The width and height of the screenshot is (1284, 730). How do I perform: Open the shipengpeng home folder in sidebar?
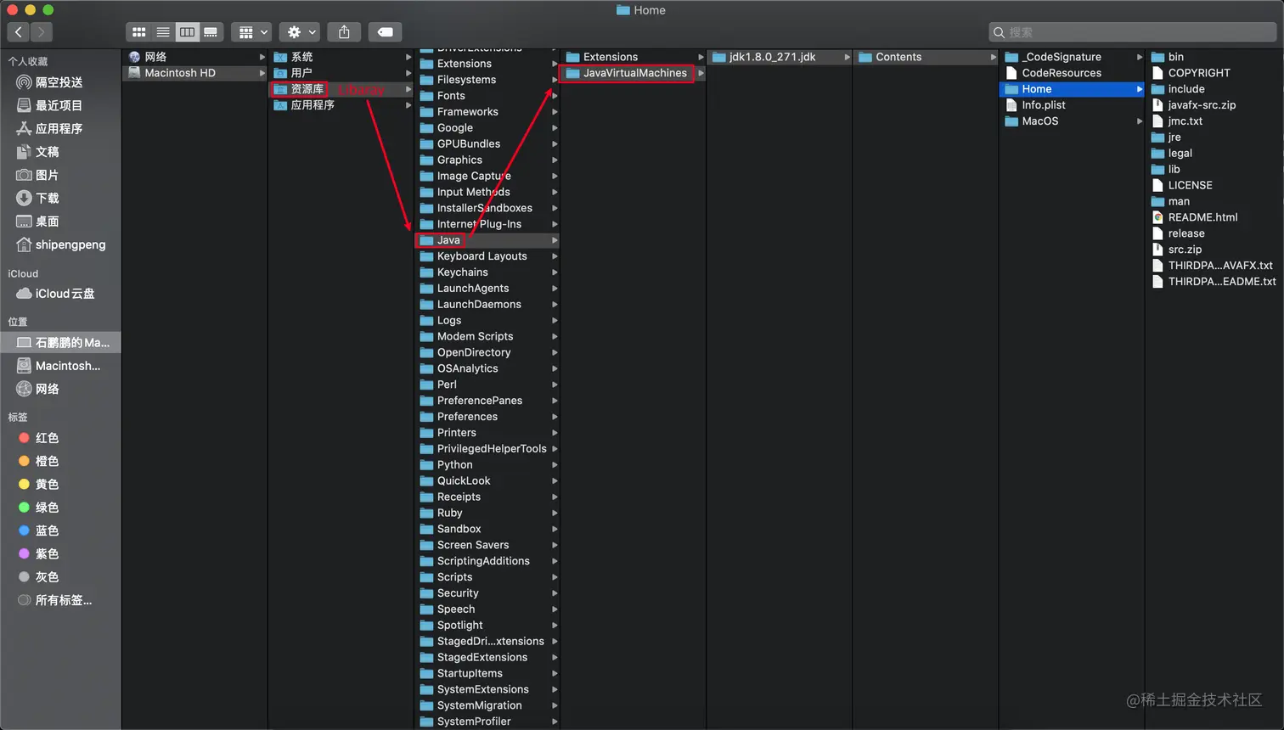(60, 244)
